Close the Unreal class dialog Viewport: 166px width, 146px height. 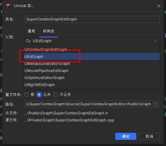(x=159, y=6)
